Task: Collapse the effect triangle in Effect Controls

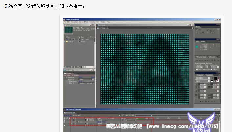Action: pos(65,77)
